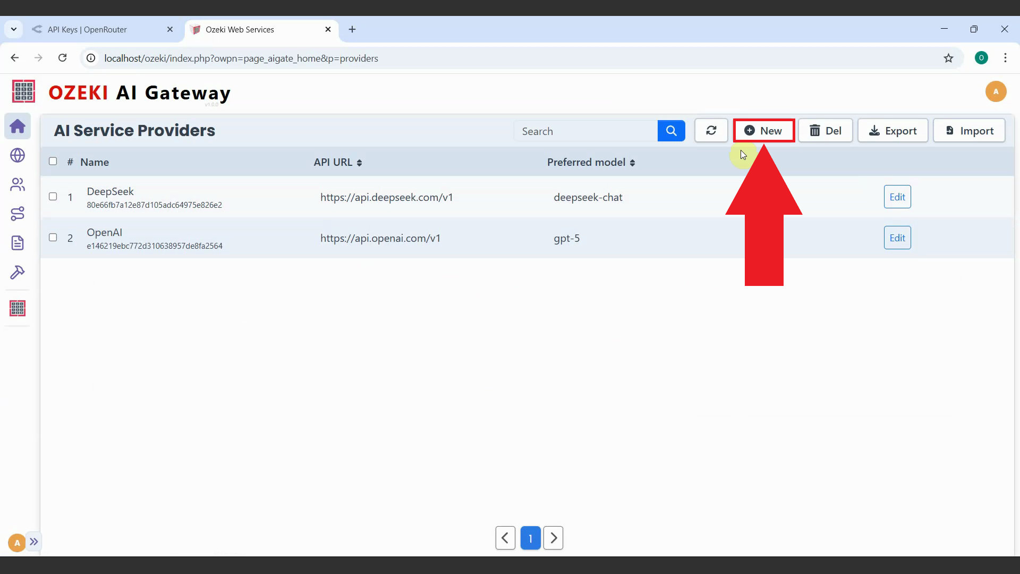Click the New provider button

(763, 130)
